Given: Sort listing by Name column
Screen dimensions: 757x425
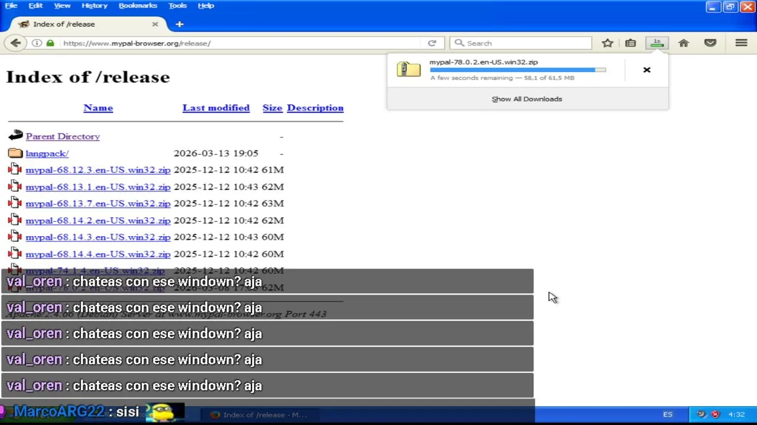Looking at the screenshot, I should (x=98, y=107).
